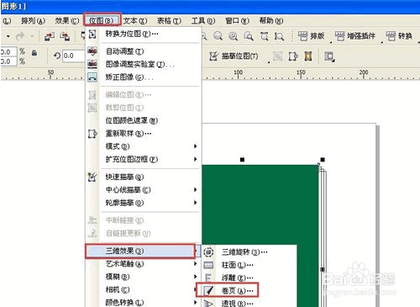Open the 效果(C) menu
Screen dimensions: 420x307
[66, 21]
